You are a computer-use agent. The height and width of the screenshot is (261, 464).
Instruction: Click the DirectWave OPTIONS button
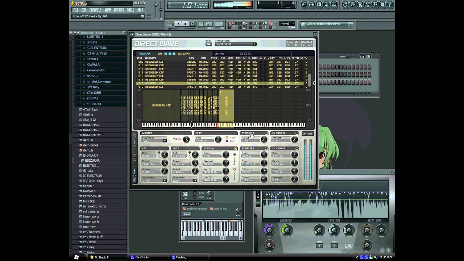[308, 133]
